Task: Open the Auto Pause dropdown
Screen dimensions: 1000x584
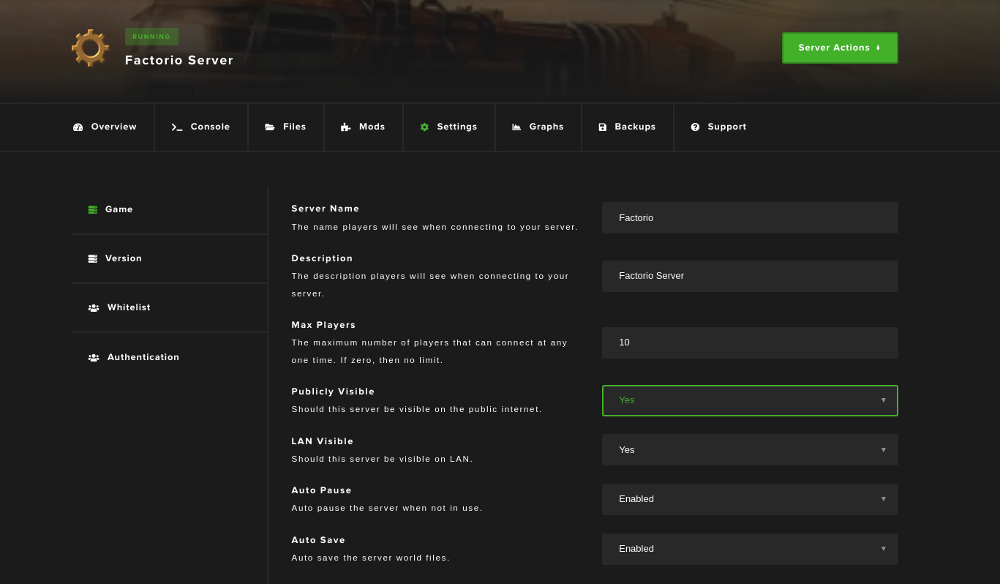Action: coord(750,499)
